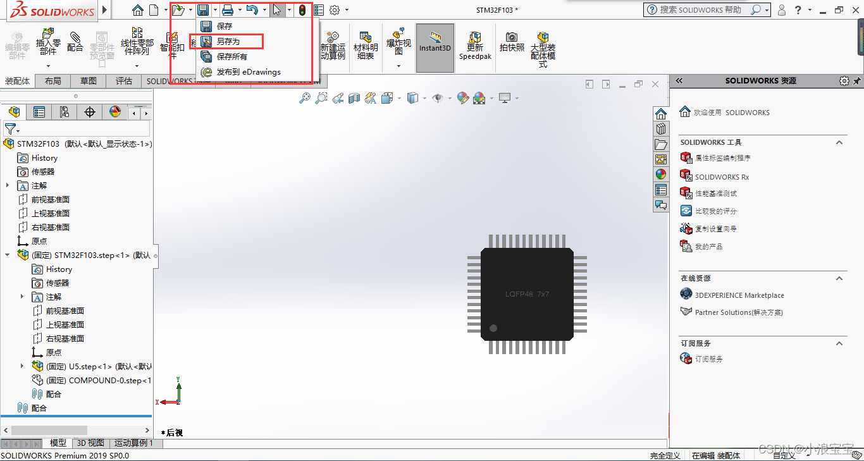Toggle the Hide/Show Items eye icon
The width and height of the screenshot is (864, 461).
click(436, 98)
